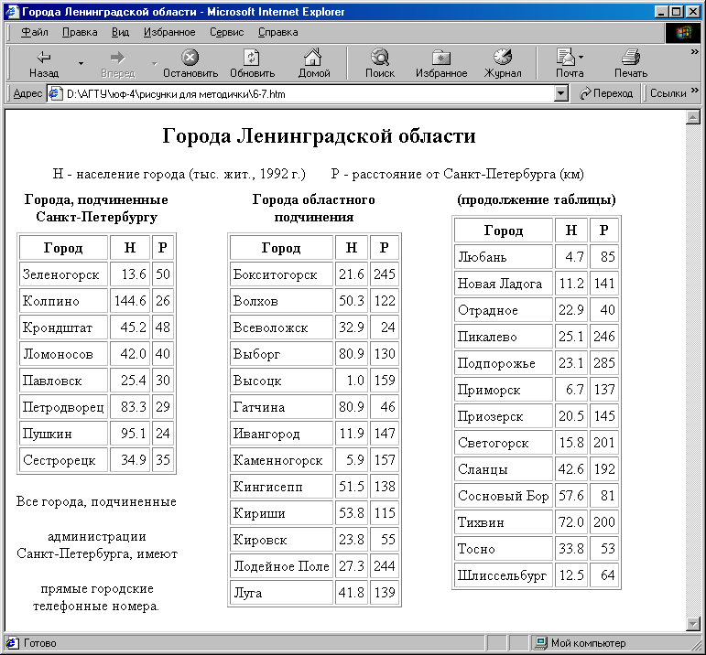Viewport: 706px width, 655px height.
Task: Click the Мой компьютер zone icon in the status bar
Action: [540, 643]
